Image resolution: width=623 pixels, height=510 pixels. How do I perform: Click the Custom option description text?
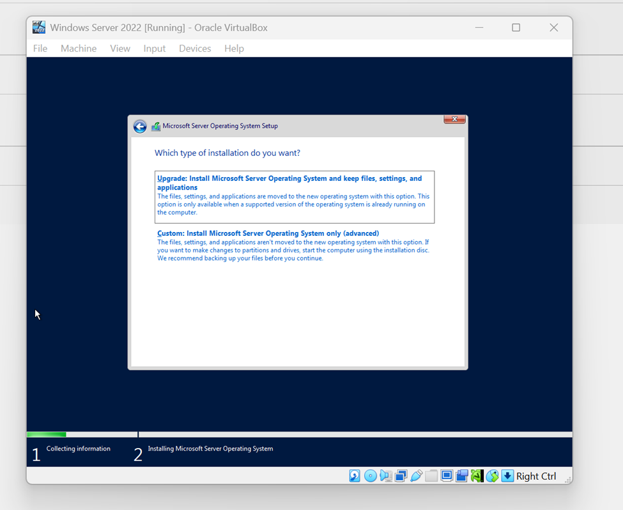(x=293, y=250)
